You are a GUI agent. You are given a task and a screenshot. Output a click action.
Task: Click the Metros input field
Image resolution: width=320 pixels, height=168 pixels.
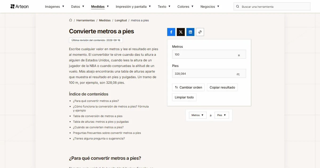[209, 54]
